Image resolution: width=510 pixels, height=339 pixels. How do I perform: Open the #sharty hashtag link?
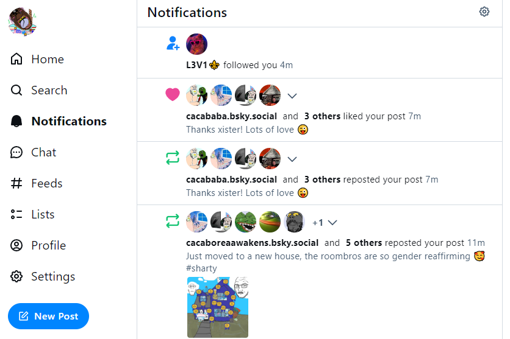click(x=201, y=268)
